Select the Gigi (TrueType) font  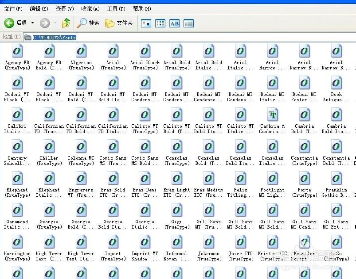pyautogui.click(x=176, y=217)
